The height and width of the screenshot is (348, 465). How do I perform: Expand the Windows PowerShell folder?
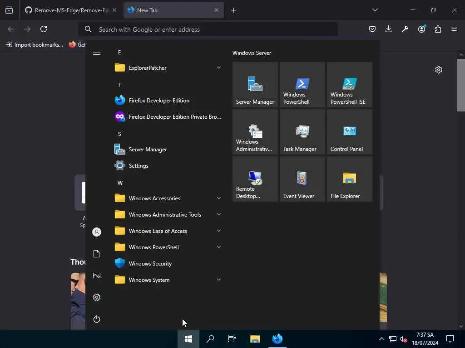click(x=168, y=247)
